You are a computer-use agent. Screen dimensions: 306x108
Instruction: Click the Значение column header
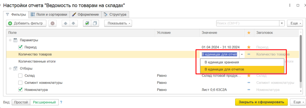(x=222, y=33)
